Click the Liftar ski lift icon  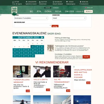(13, 2)
